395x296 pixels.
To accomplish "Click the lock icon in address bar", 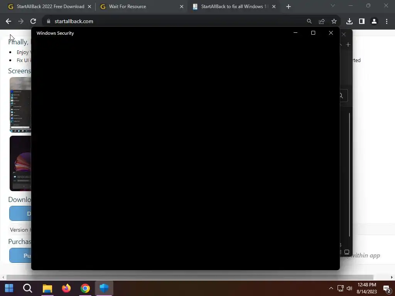I will tap(49, 22).
